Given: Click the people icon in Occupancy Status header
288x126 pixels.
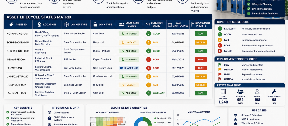Looking at the screenshot, I should coord(122,24).
